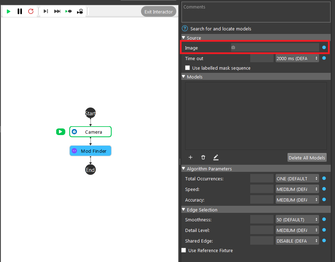This screenshot has height=262, width=335.
Task: Click the blue dot beside Total Occurrences
Action: pyautogui.click(x=324, y=178)
